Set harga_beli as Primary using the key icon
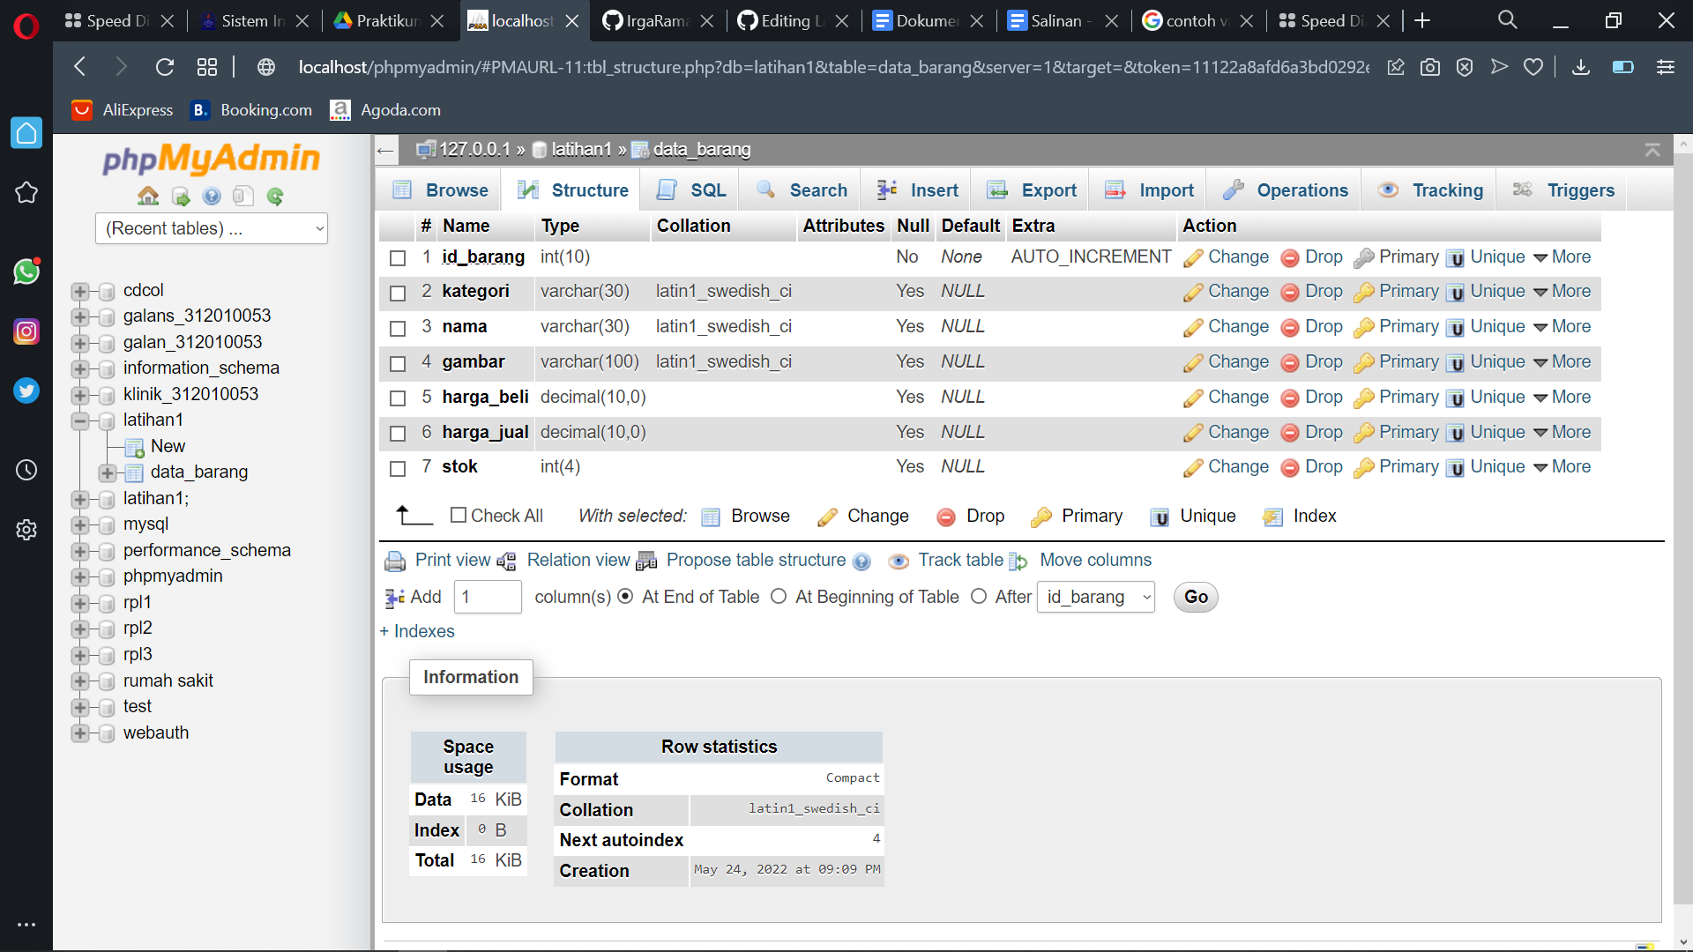Screen dimensions: 1693x952 1365,398
